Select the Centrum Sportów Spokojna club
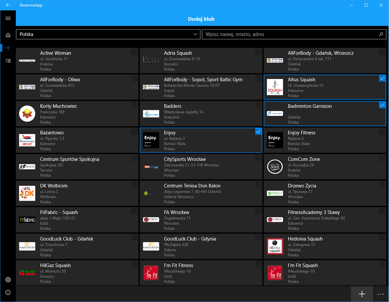389x302 pixels. [x=77, y=167]
